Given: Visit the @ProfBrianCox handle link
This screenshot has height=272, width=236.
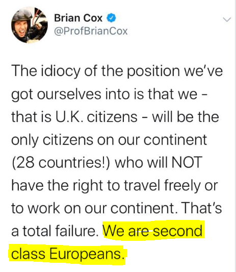Looking at the screenshot, I should 91,31.
